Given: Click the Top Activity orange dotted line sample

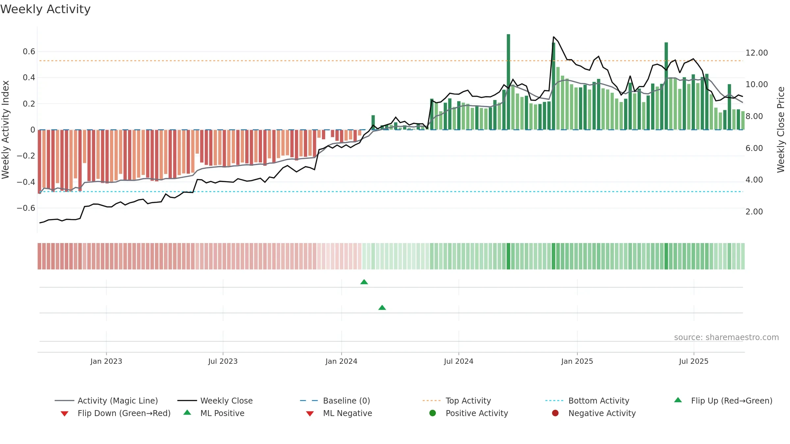Looking at the screenshot, I should click(432, 401).
